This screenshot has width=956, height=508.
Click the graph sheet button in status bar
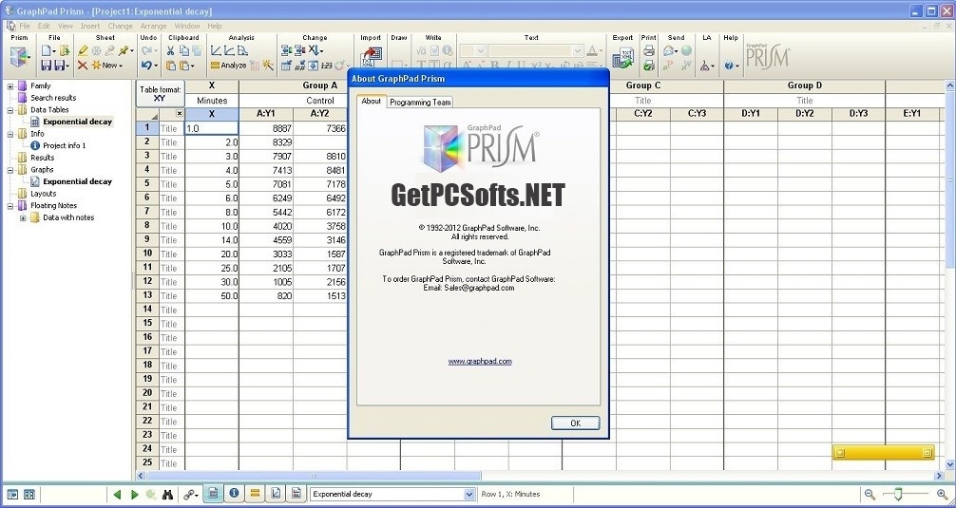[x=276, y=494]
